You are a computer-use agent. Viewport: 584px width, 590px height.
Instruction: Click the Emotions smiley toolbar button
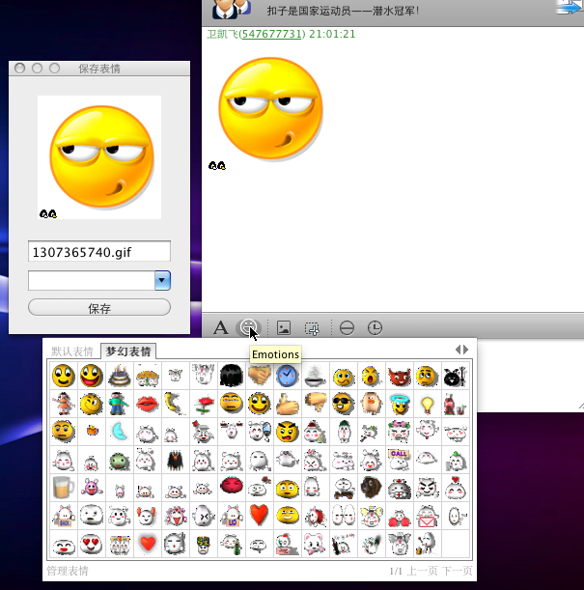248,327
